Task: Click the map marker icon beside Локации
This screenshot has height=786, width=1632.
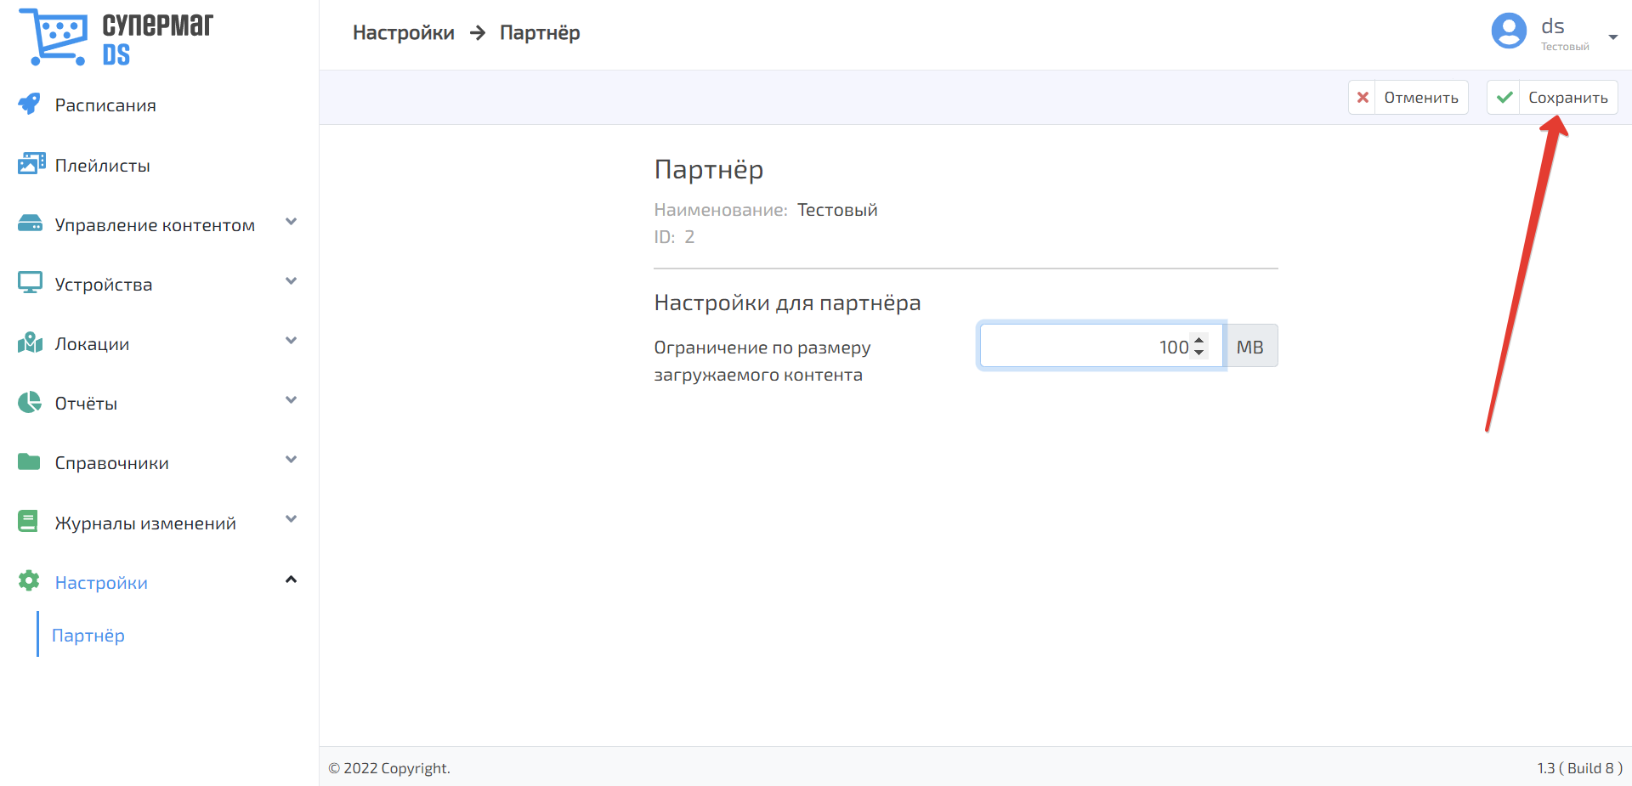Action: click(x=30, y=342)
